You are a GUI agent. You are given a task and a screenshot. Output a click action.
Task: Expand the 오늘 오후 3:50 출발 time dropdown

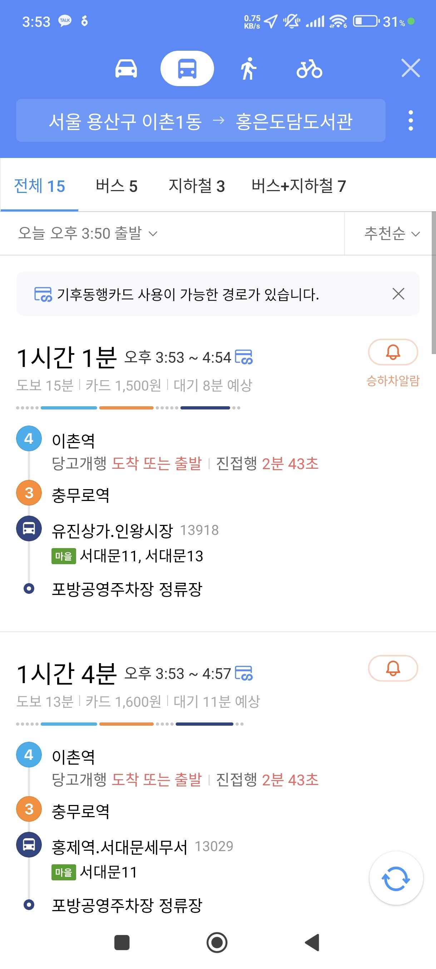point(88,233)
